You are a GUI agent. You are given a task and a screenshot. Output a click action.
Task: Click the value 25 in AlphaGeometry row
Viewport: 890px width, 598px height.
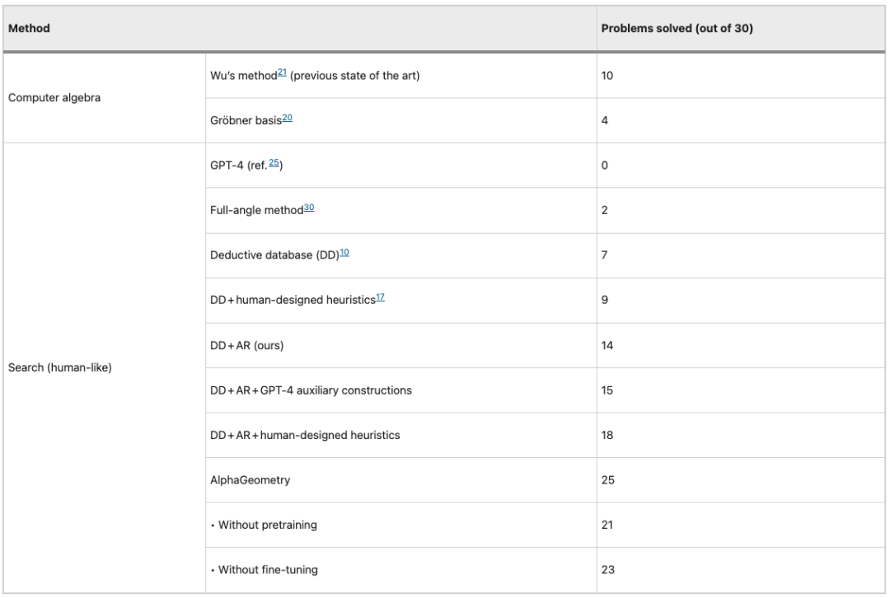608,480
